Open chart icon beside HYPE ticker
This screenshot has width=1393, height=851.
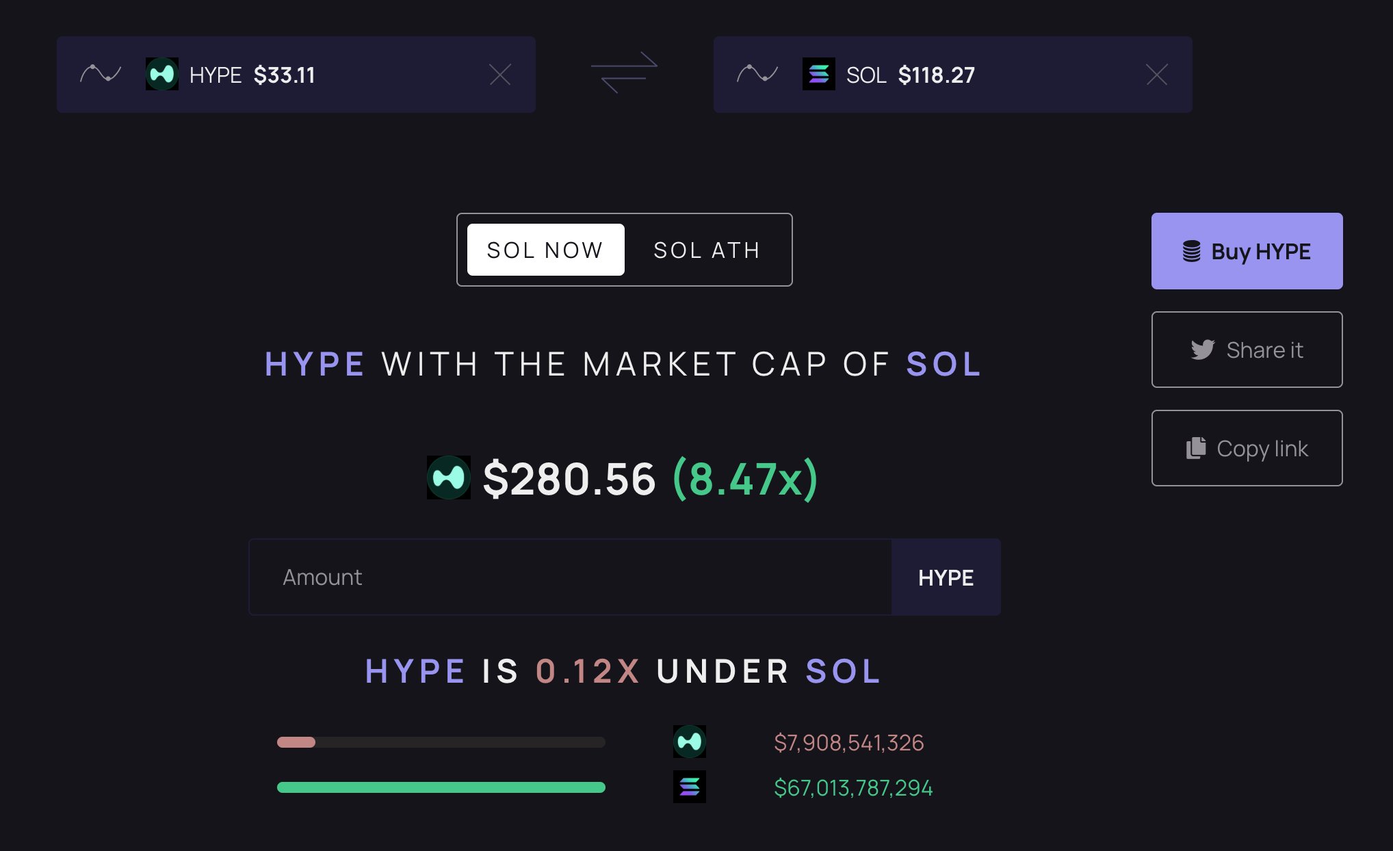[101, 74]
